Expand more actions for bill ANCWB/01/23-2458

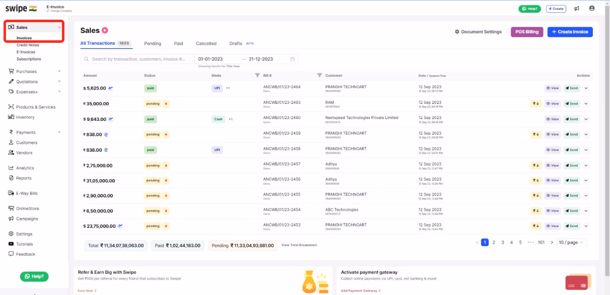586,150
